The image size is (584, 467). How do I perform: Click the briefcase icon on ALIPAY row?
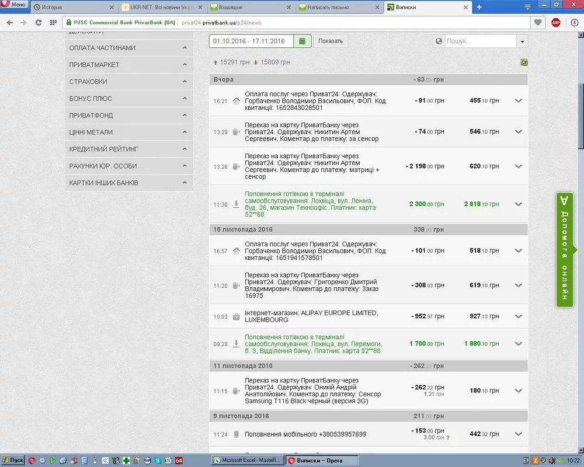(x=236, y=317)
